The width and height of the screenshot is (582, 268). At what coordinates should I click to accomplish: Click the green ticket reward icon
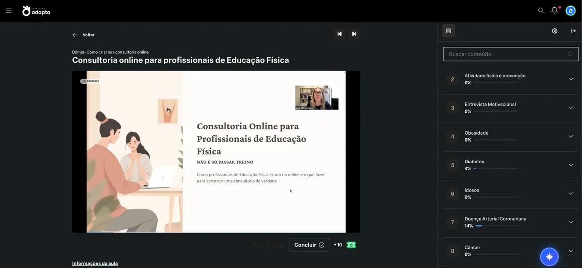click(x=351, y=245)
